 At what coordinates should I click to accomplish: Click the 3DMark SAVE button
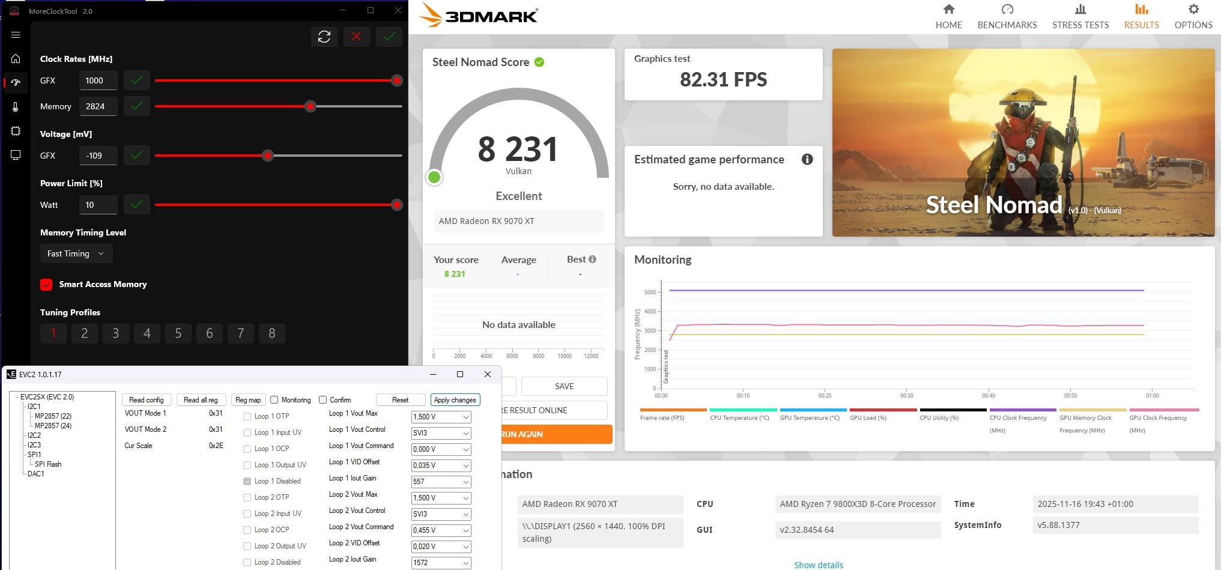click(x=565, y=386)
